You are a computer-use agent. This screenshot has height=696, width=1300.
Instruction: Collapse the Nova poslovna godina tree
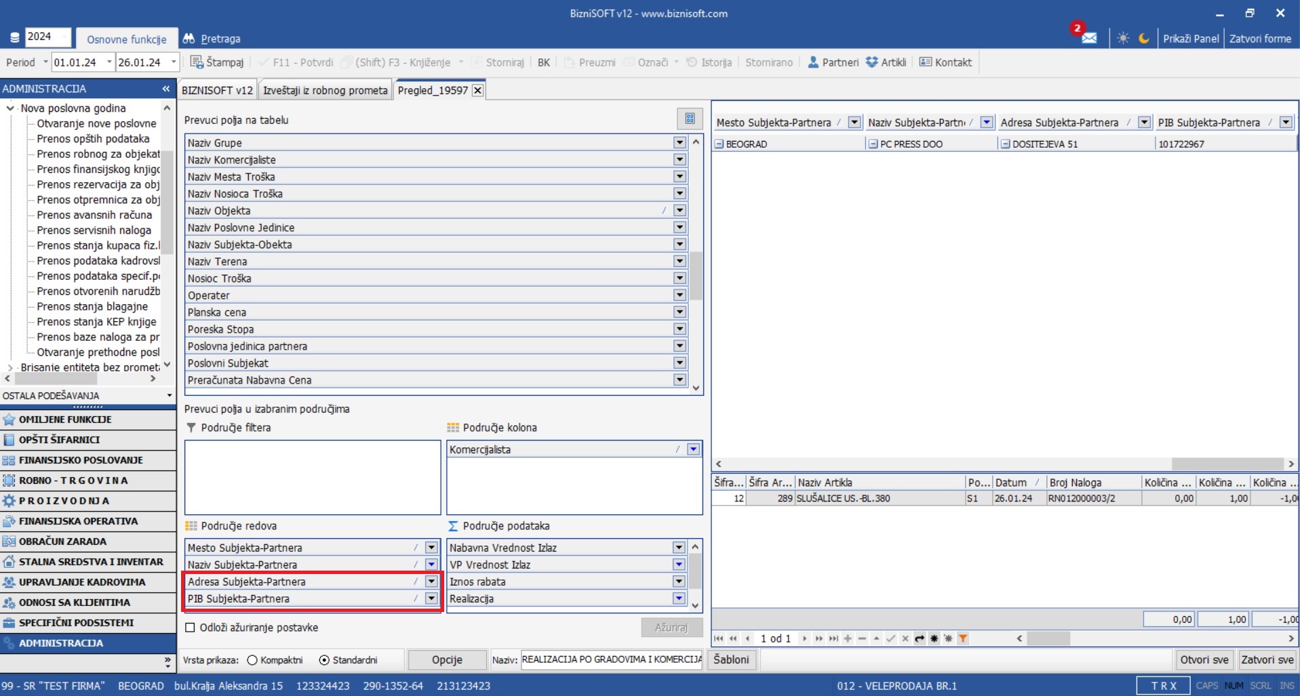(10, 108)
